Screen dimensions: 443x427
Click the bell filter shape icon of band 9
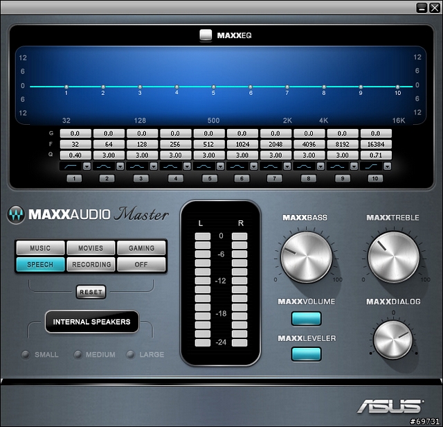click(338, 166)
